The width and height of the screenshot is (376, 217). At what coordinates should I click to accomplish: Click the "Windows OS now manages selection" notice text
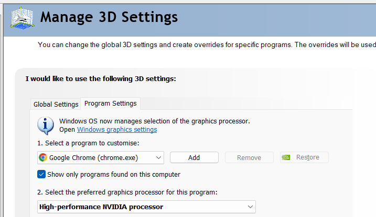point(155,121)
